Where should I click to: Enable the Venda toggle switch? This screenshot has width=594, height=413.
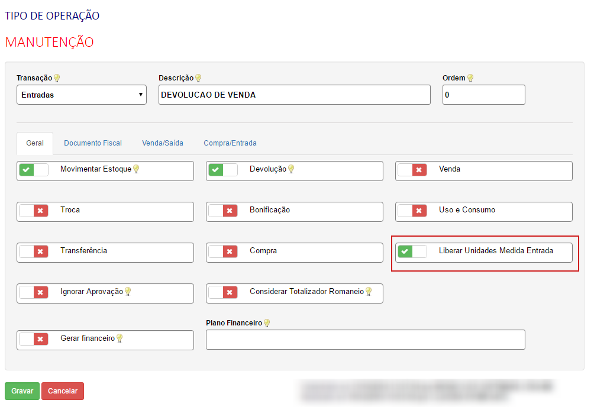click(412, 170)
